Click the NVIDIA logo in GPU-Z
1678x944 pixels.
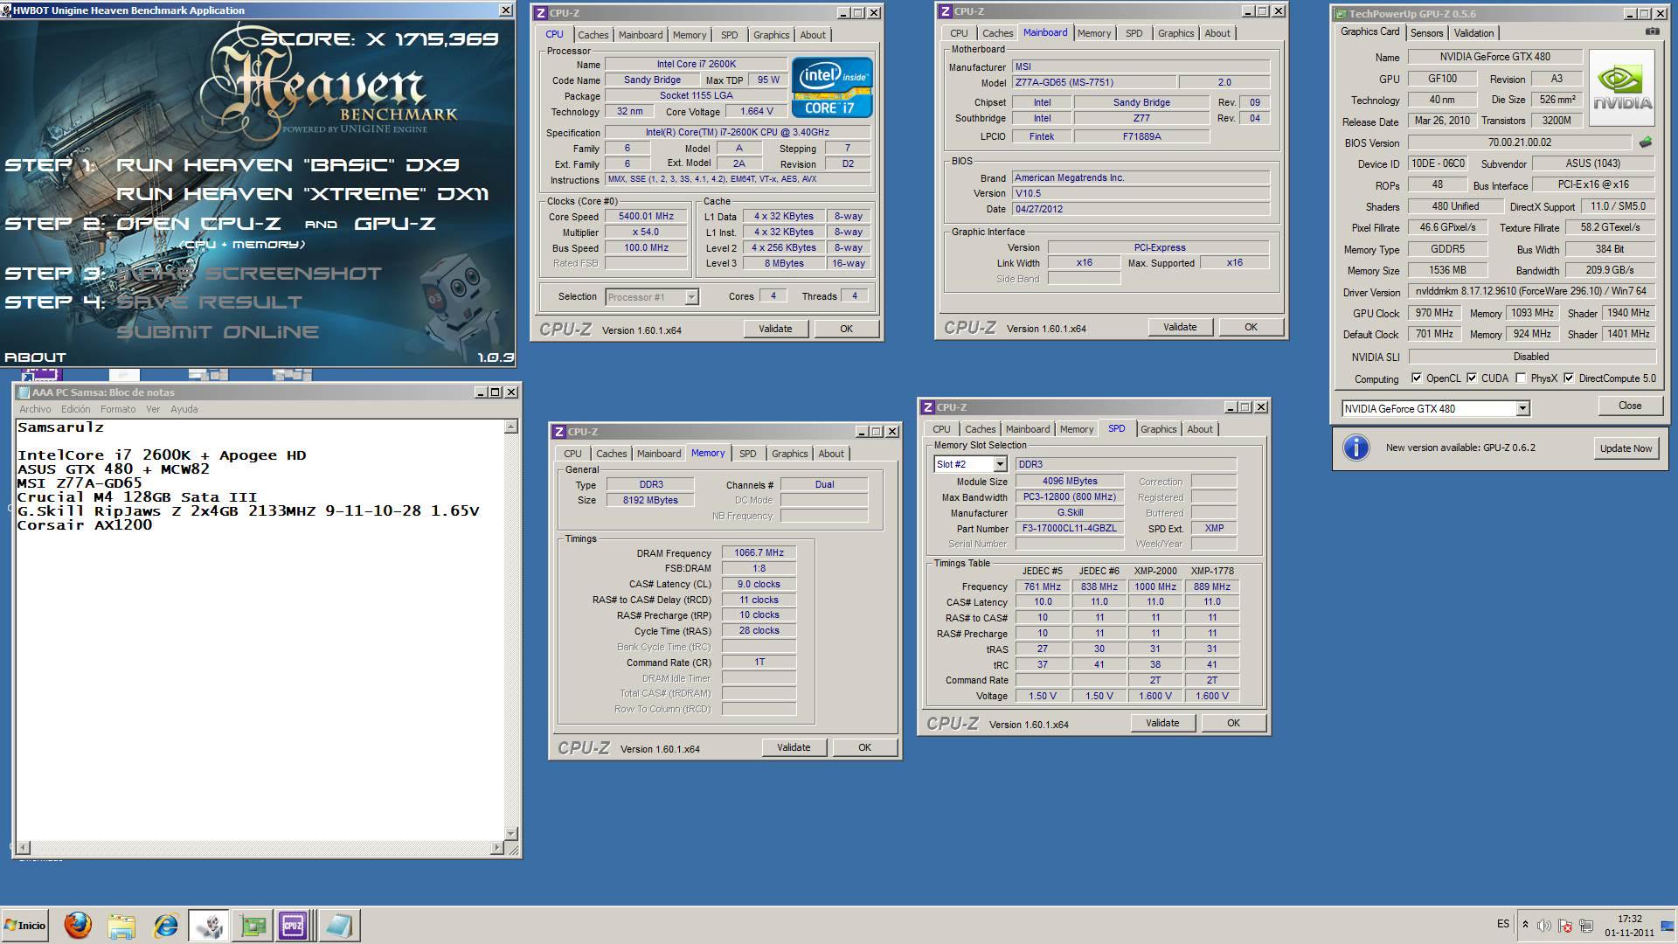(x=1622, y=88)
